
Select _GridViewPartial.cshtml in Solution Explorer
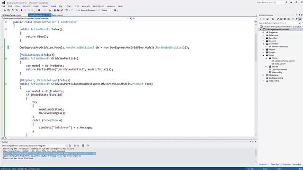click(285, 61)
